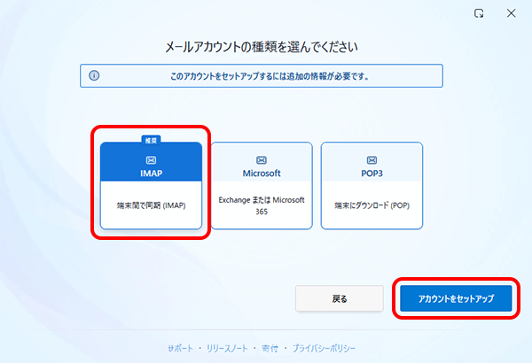Screen dimensions: 532x363
Task: Click the info icon in notification banner
Action: pyautogui.click(x=94, y=75)
